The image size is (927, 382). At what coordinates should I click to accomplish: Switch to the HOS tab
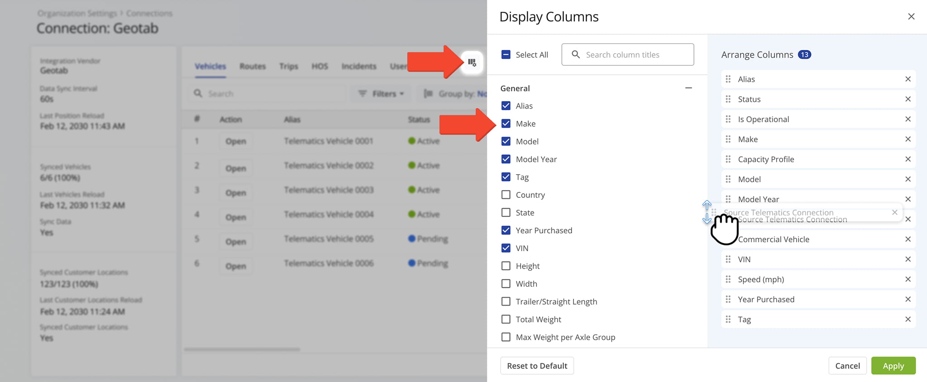tap(320, 67)
